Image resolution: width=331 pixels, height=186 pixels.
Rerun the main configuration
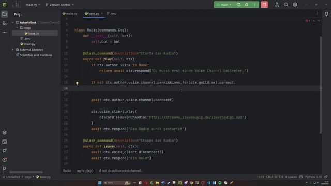coord(238,5)
